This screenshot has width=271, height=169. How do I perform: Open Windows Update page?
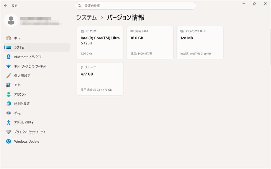tap(37, 141)
